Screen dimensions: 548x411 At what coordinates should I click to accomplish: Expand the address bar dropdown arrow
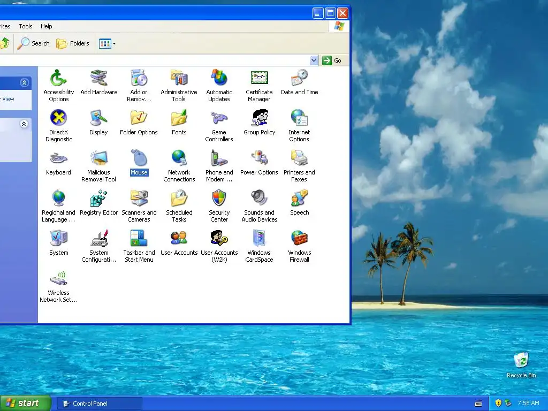point(314,60)
